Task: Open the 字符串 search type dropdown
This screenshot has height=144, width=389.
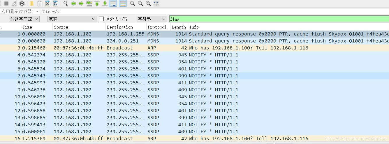Action: pyautogui.click(x=152, y=19)
